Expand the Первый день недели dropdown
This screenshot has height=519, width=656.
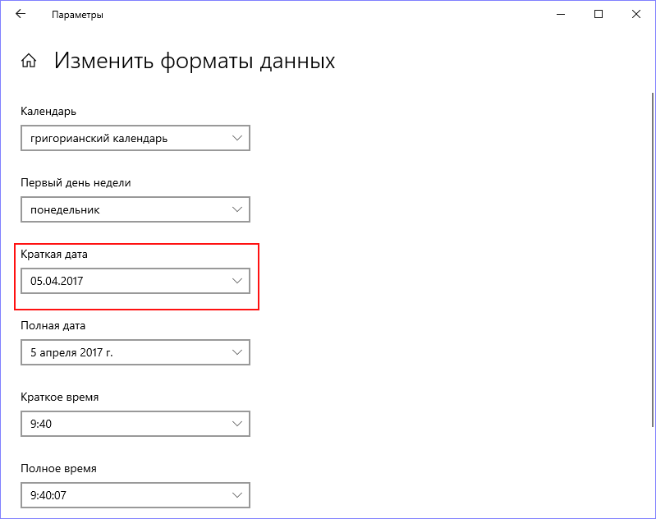[x=135, y=209]
